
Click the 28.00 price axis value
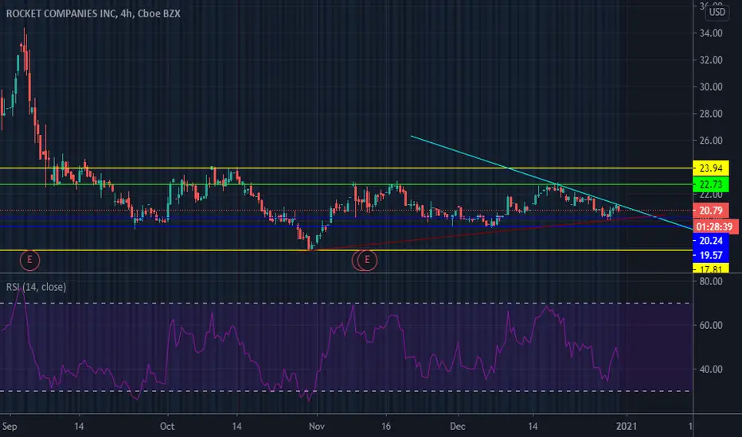711,114
